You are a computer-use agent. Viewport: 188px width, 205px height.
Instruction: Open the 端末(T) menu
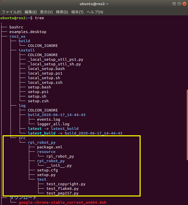click(x=77, y=12)
